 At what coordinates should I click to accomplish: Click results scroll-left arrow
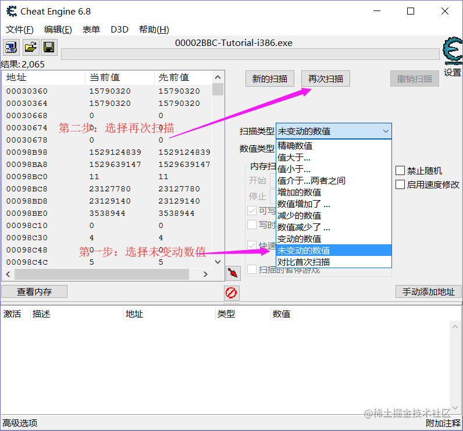8,274
